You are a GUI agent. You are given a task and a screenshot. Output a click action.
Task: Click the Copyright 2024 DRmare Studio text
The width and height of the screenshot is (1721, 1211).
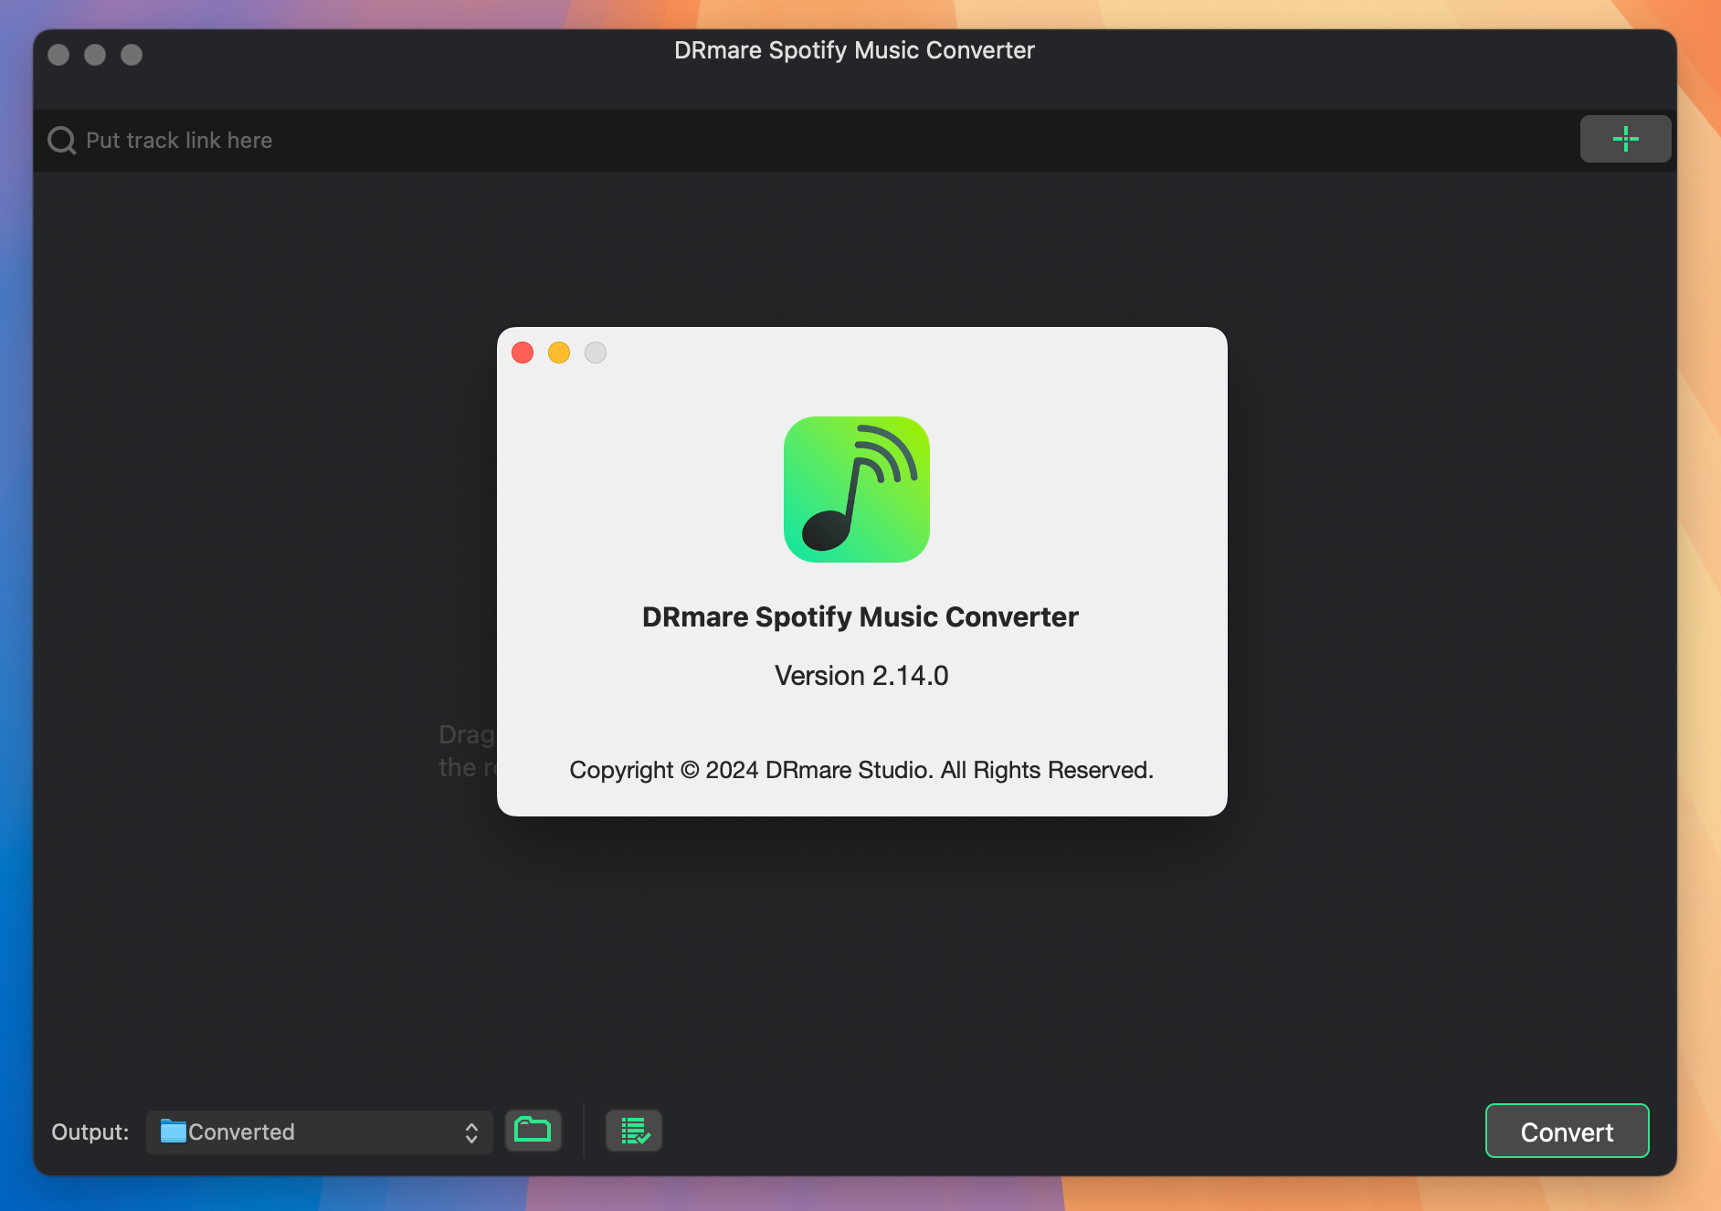pos(861,770)
